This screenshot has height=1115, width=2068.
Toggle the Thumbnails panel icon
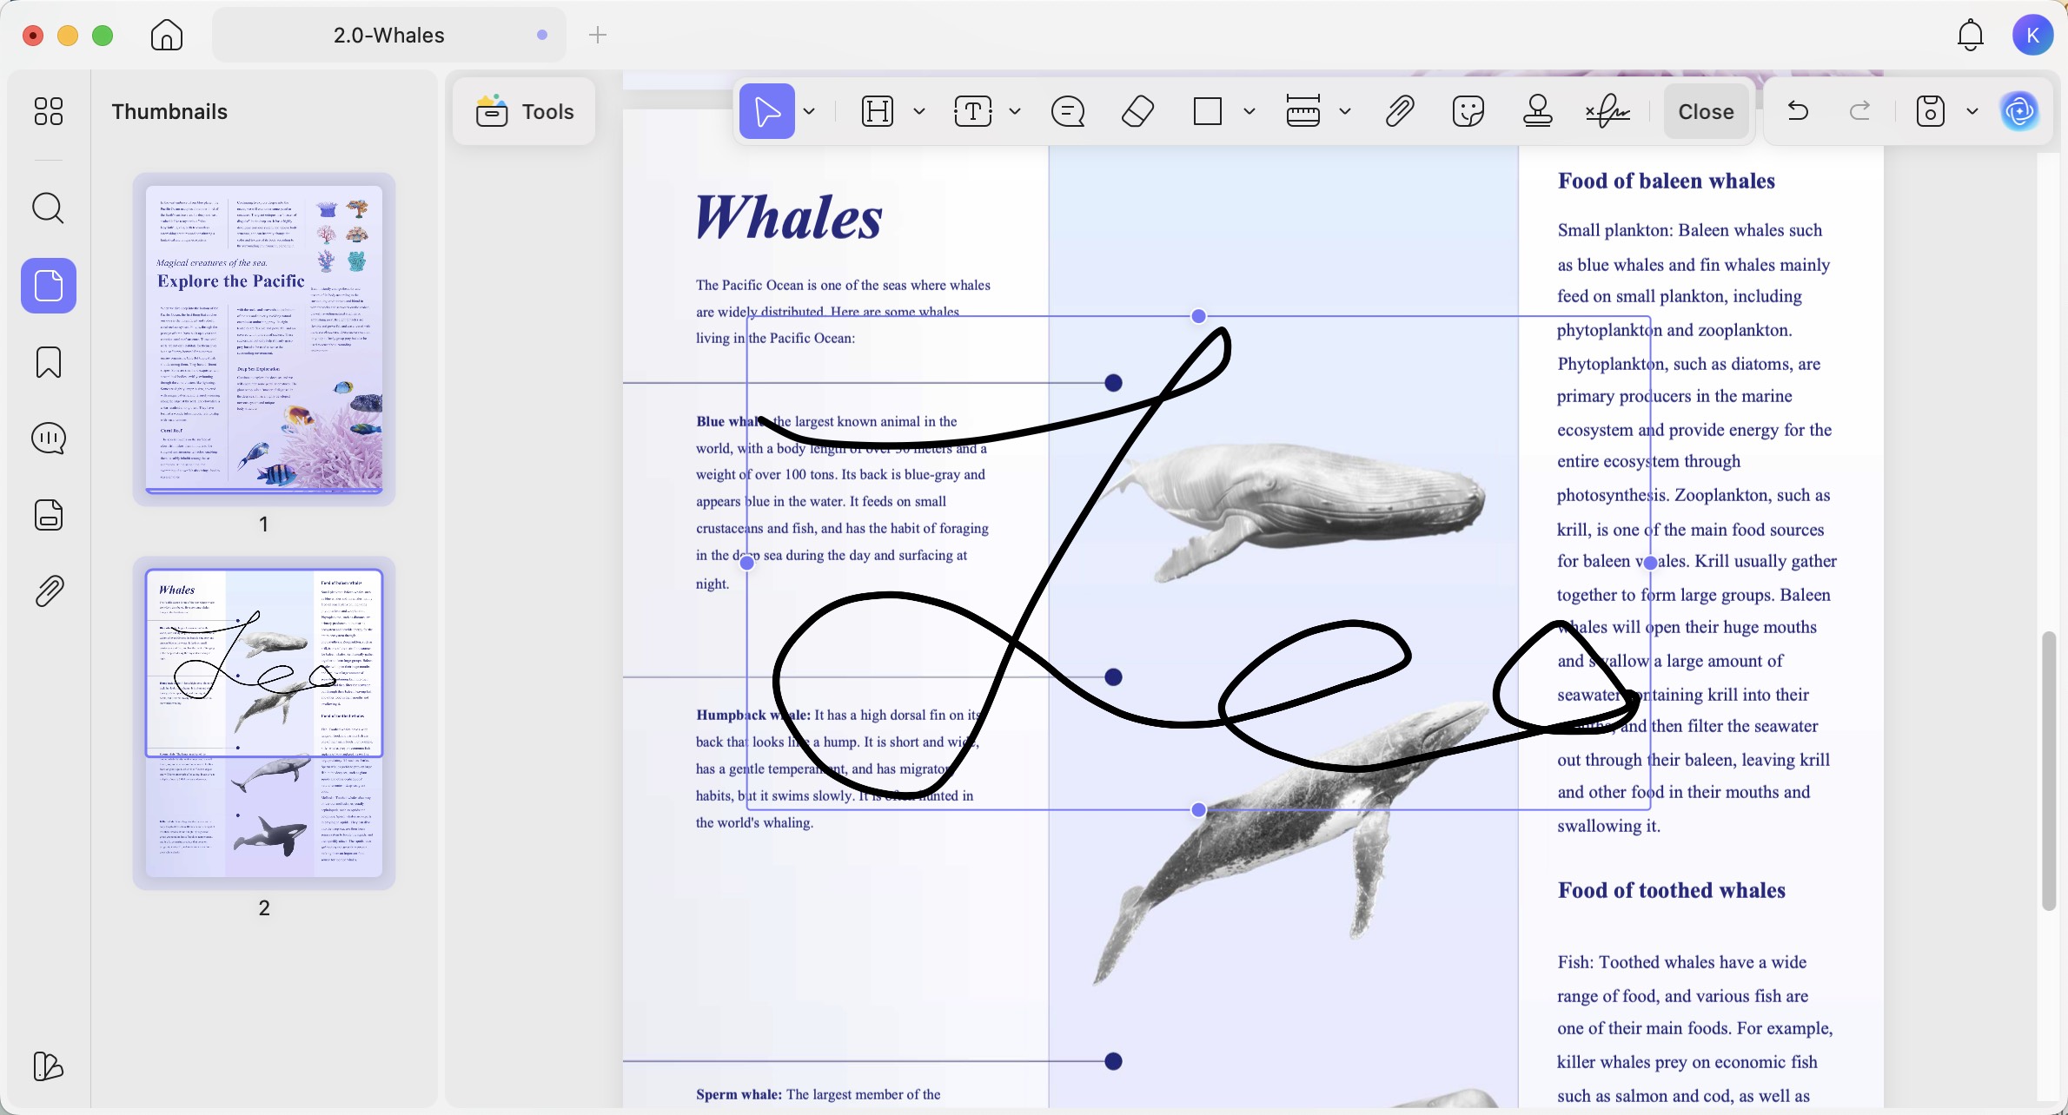tap(49, 286)
